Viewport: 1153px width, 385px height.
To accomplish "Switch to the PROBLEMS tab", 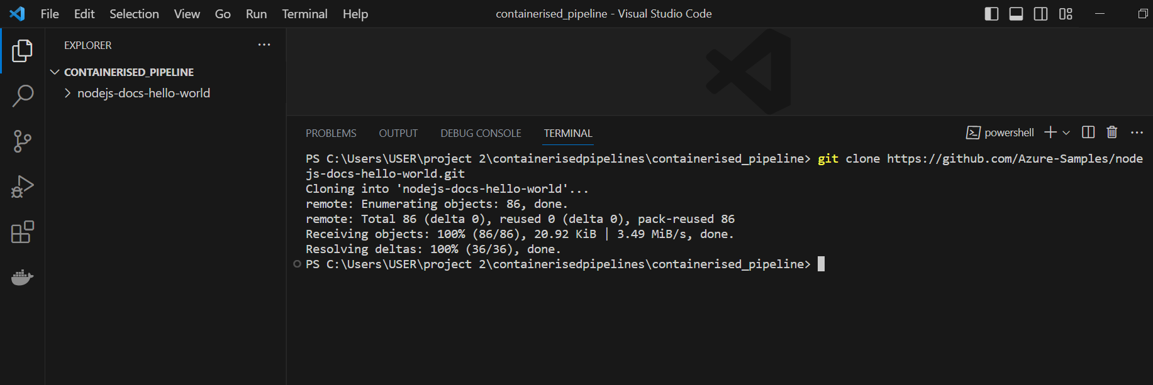I will click(x=331, y=133).
